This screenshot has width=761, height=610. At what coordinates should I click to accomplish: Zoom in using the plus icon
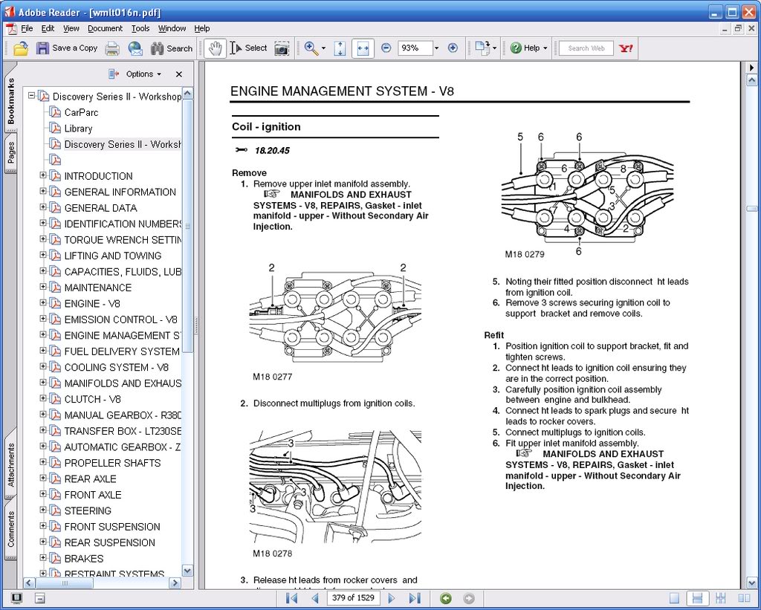(453, 48)
